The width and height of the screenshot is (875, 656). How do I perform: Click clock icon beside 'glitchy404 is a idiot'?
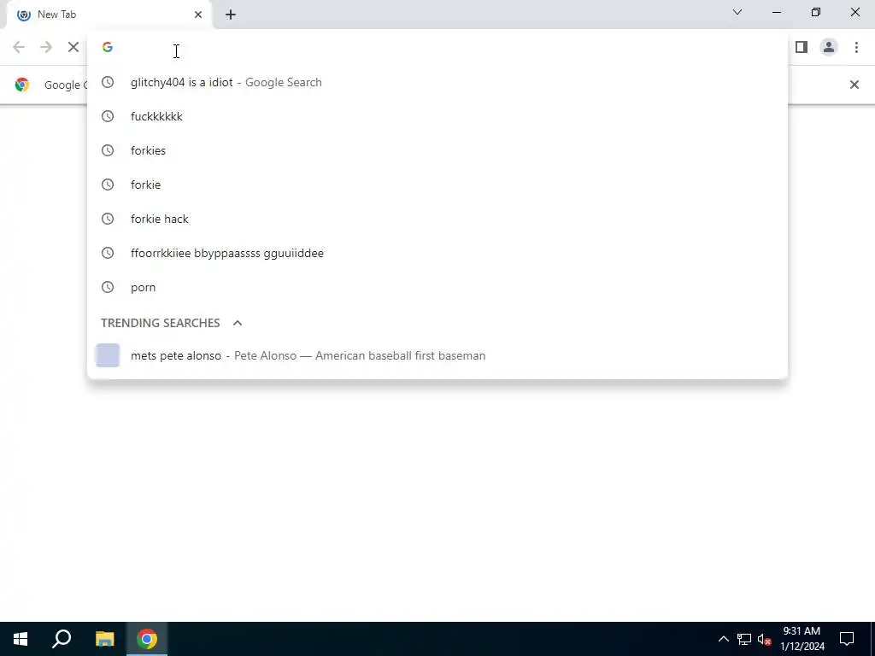tap(108, 83)
